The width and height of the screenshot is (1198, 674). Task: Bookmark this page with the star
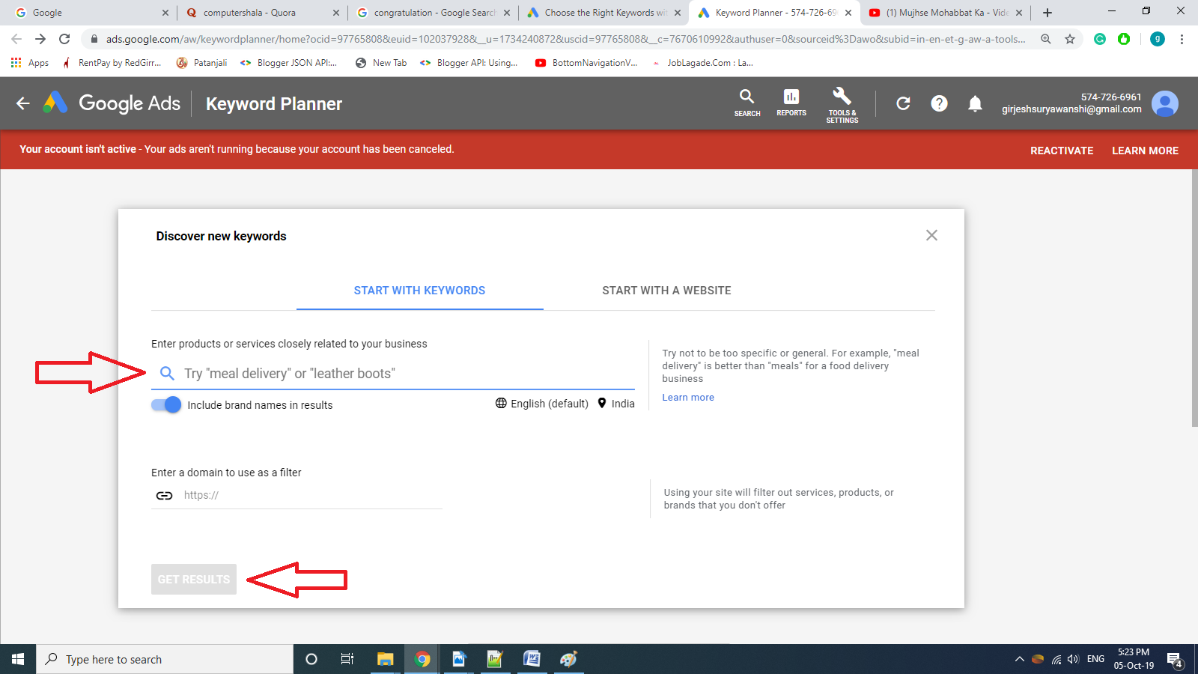(x=1070, y=39)
